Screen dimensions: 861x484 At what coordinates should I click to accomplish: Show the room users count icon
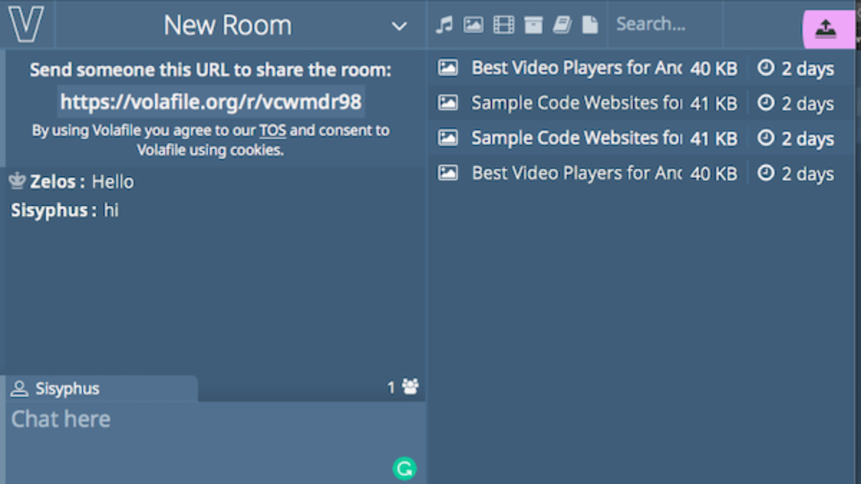[410, 387]
